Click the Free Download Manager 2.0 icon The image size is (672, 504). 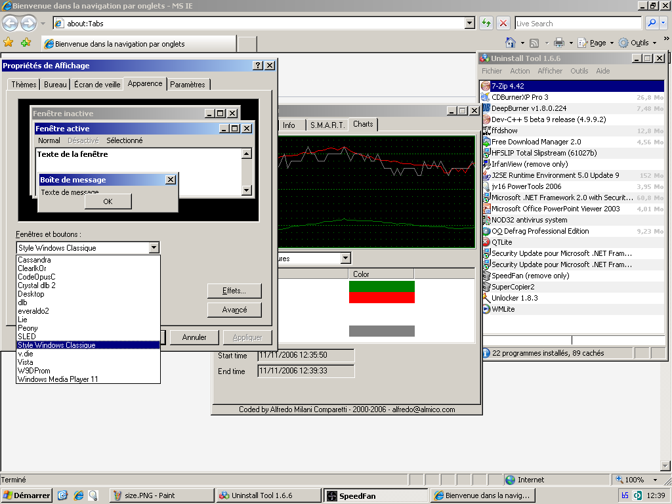pos(486,142)
